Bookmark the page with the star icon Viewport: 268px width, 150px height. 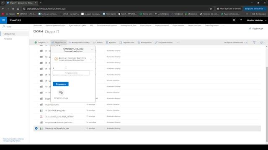click(211, 9)
